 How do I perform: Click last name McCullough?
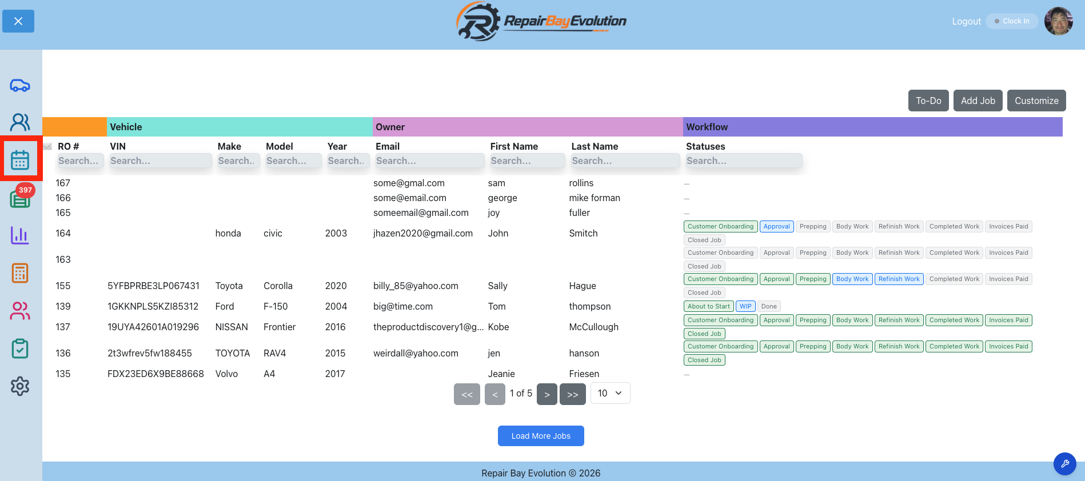click(593, 327)
